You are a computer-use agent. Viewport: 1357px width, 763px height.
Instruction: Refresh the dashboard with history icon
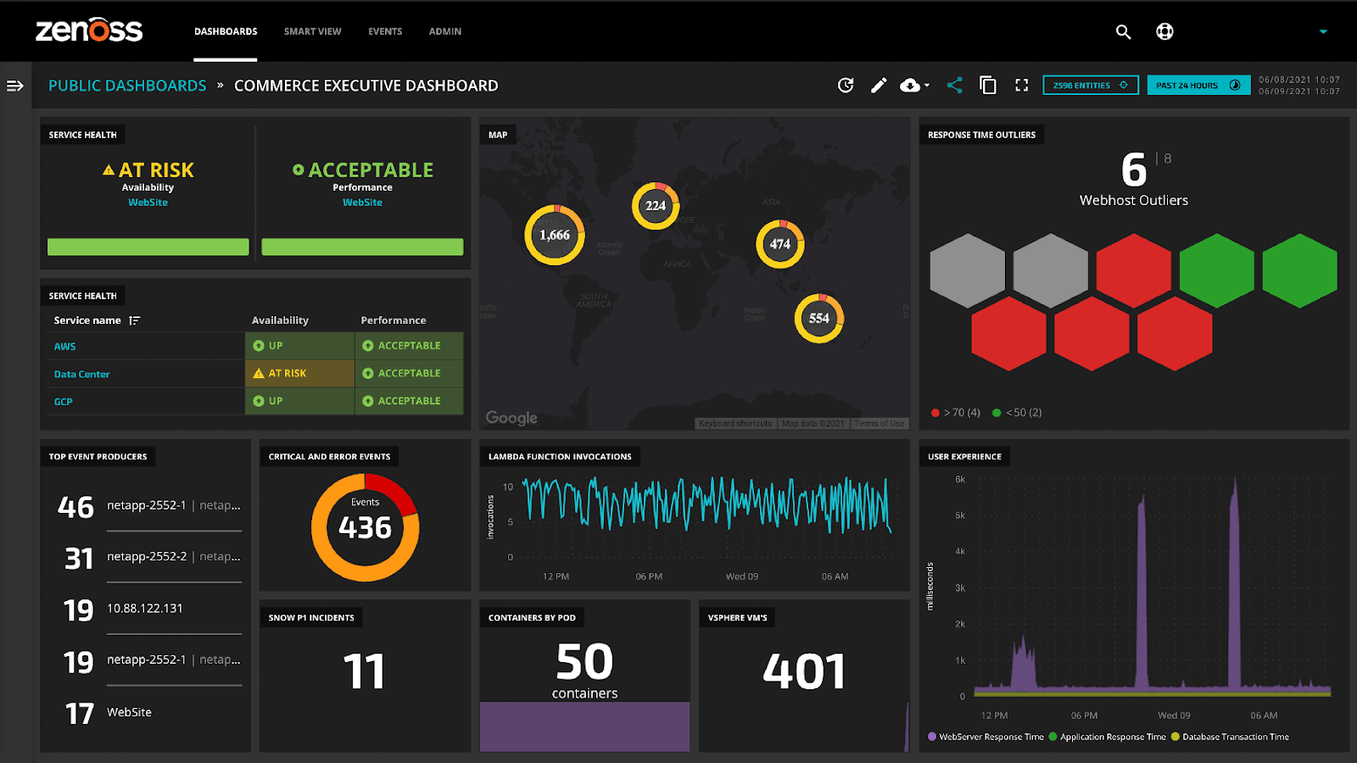(846, 85)
